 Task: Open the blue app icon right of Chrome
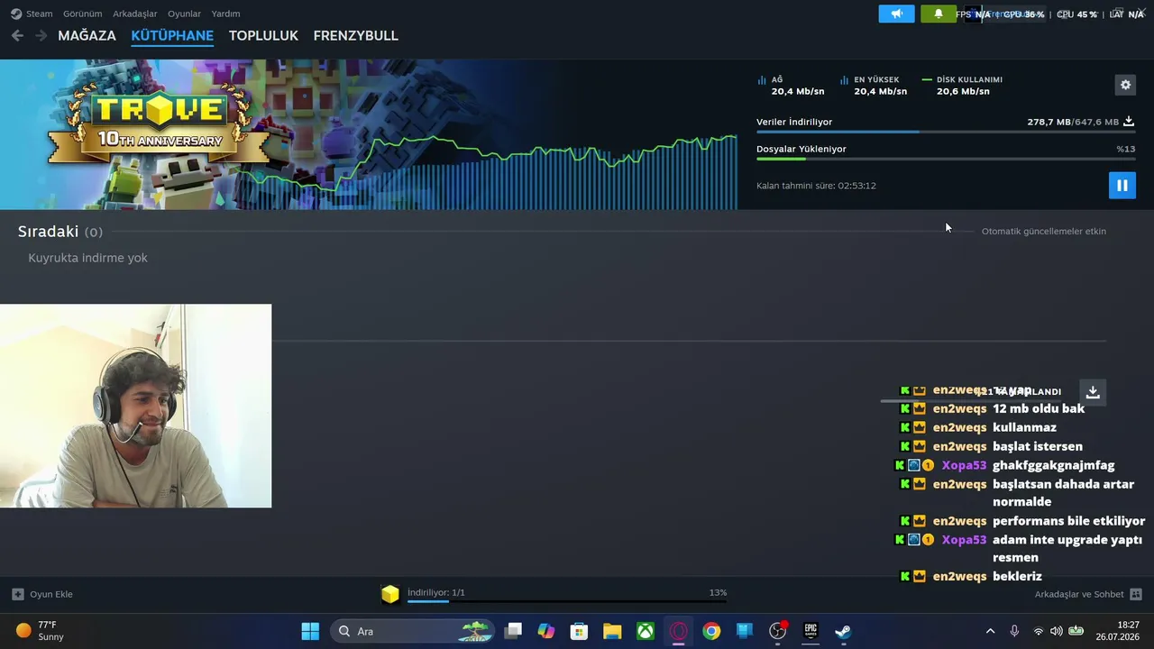point(745,631)
